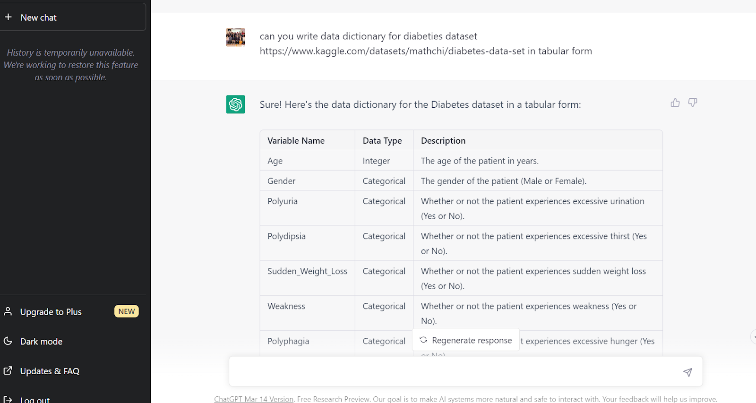Click the plus icon beside New chat
Screen dimensions: 756x403
[x=8, y=17]
